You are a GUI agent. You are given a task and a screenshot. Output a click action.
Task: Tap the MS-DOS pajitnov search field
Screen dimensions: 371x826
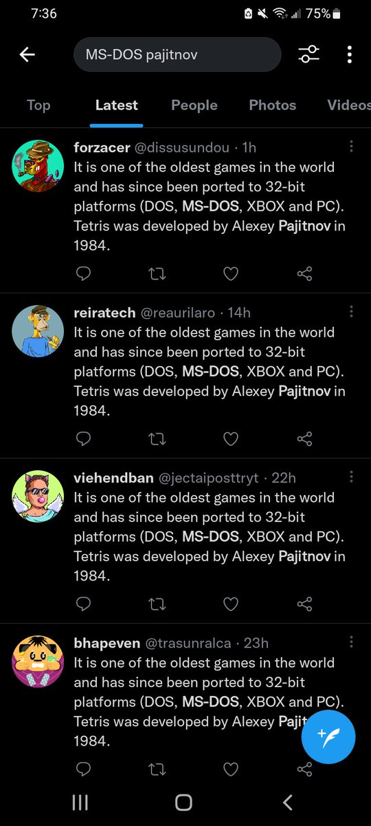pyautogui.click(x=178, y=54)
